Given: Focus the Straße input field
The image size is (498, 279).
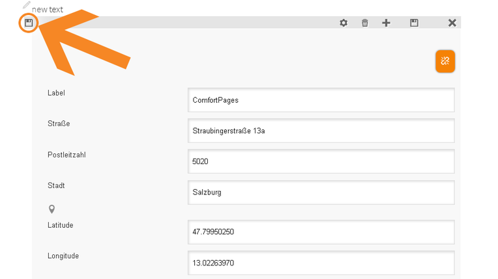Looking at the screenshot, I should [321, 131].
